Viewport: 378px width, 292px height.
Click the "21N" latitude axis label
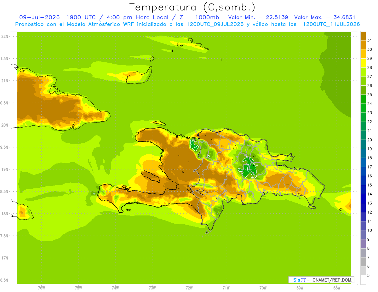[x=5, y=81]
